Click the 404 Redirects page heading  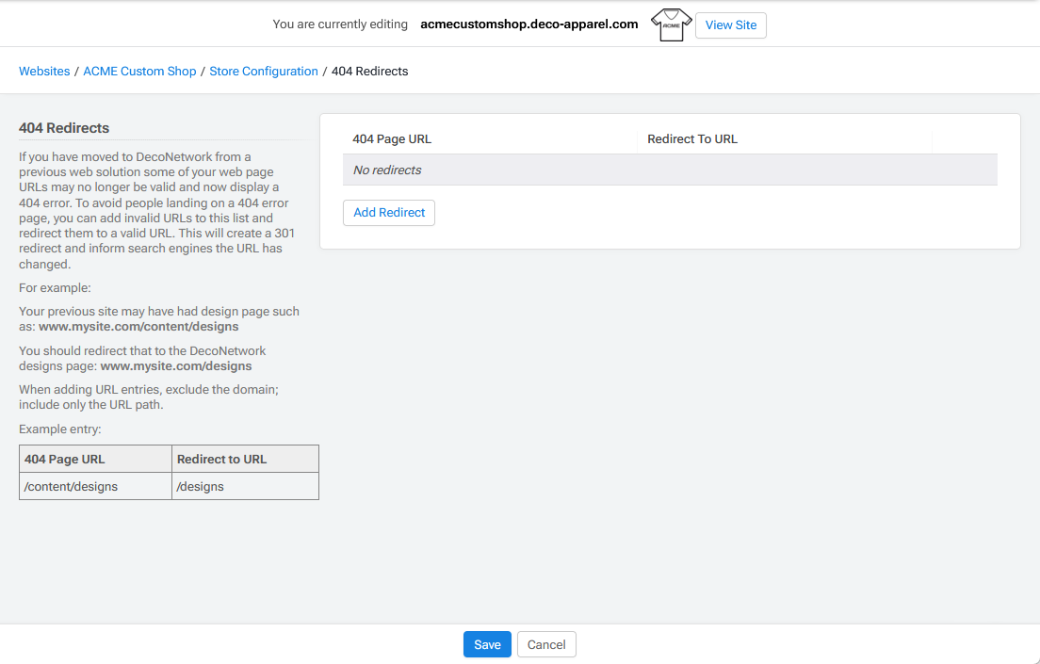click(63, 127)
